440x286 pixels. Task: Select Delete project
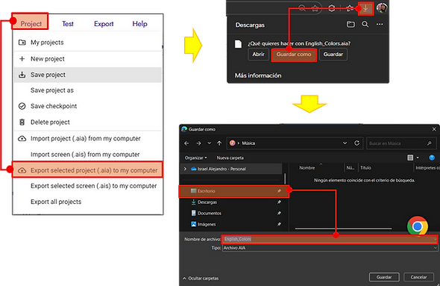click(88, 122)
